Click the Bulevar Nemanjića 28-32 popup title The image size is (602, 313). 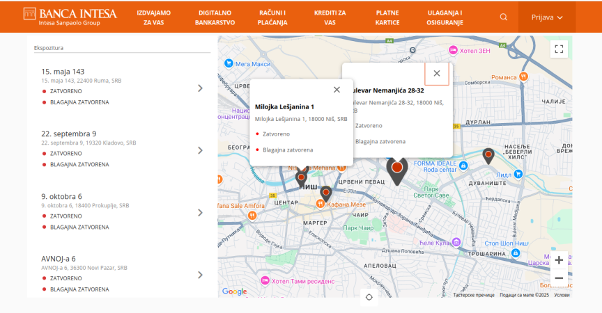click(388, 90)
